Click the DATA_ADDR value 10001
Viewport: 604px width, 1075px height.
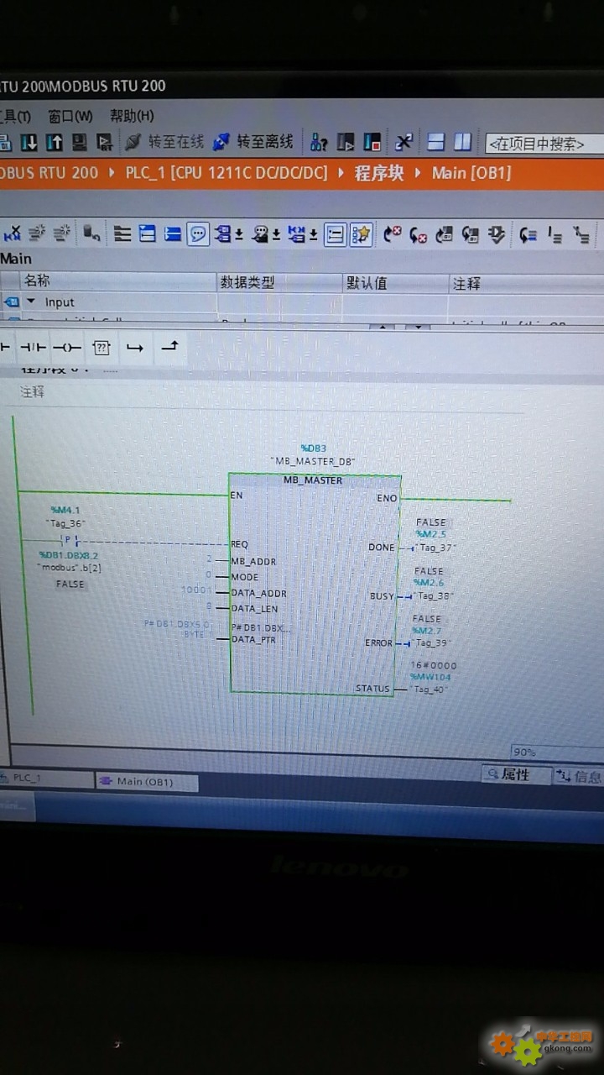197,590
